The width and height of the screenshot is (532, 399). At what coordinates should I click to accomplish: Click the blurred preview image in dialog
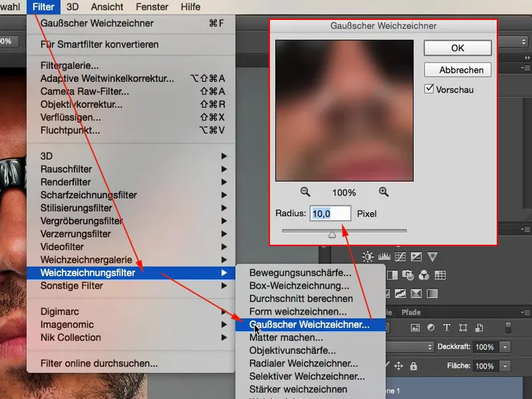344,110
